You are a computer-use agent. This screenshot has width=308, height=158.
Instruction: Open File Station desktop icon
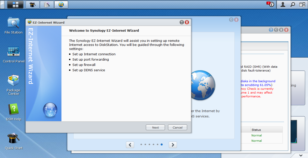point(14,25)
